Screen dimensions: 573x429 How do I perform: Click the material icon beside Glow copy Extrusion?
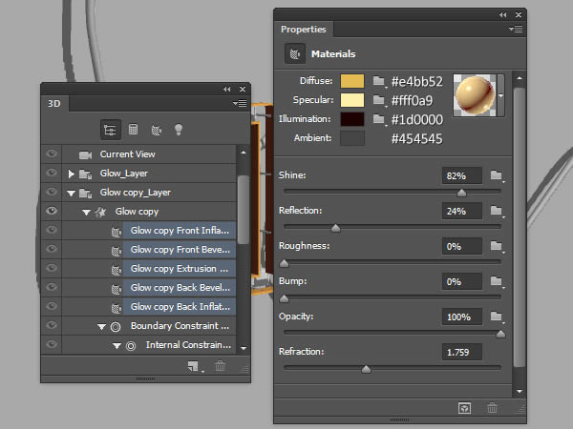click(x=117, y=270)
